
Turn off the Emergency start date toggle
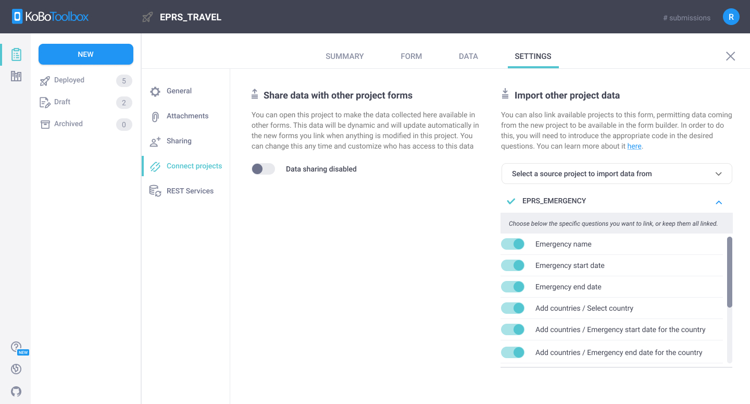point(513,265)
